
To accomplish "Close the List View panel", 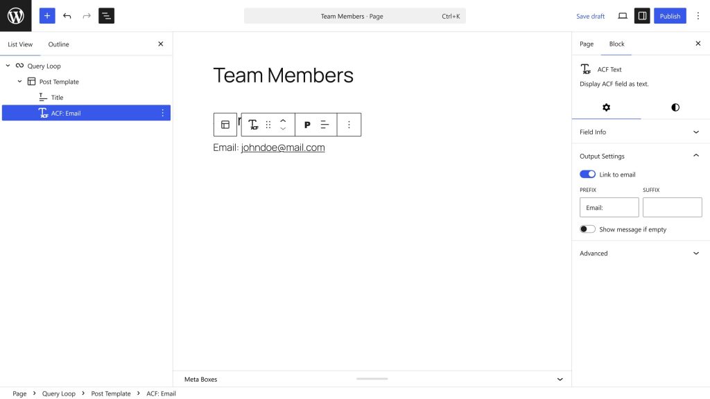I will click(x=160, y=44).
